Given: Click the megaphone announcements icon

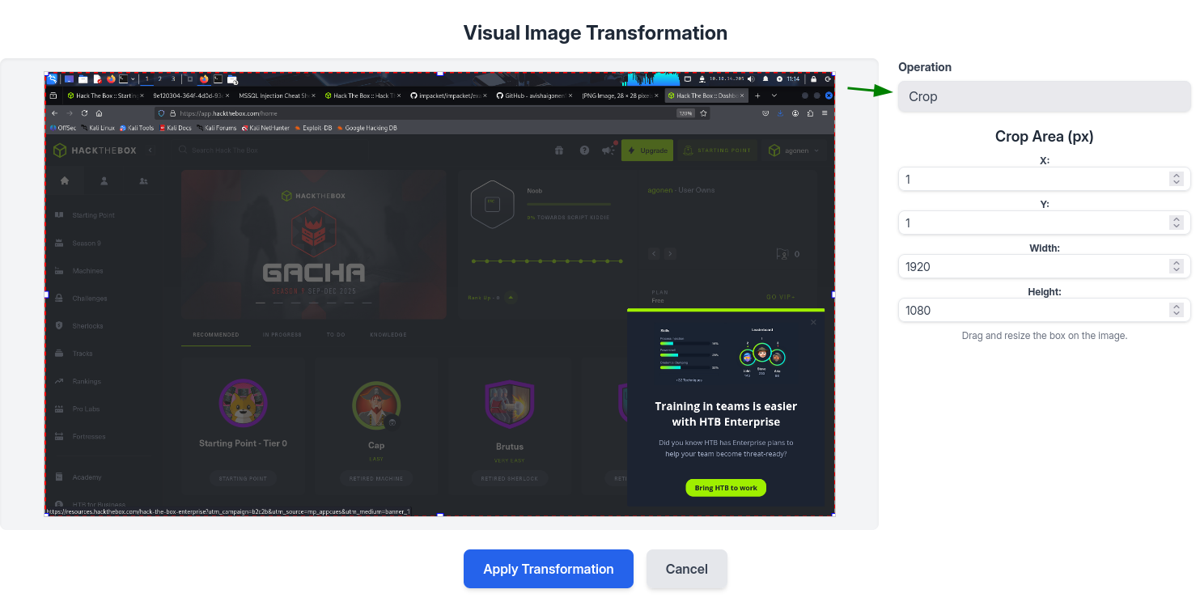Looking at the screenshot, I should pos(608,150).
